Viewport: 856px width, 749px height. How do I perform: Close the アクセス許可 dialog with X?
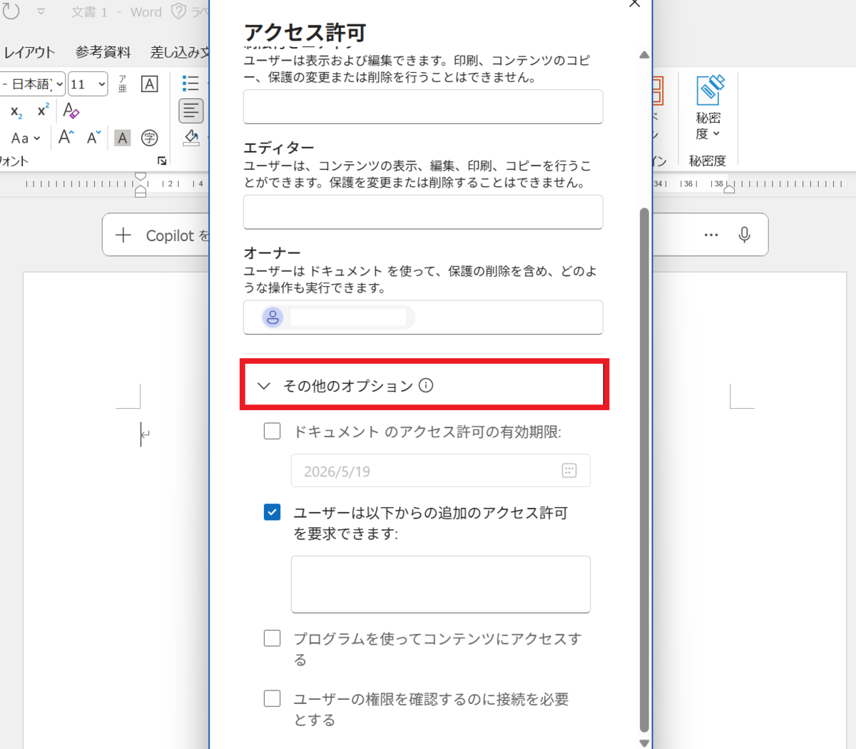[635, 4]
